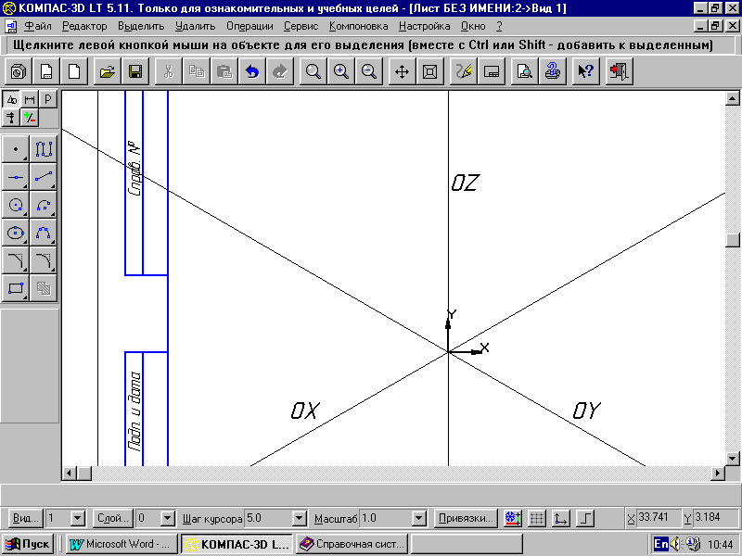Click the Привязки... button

point(466,519)
